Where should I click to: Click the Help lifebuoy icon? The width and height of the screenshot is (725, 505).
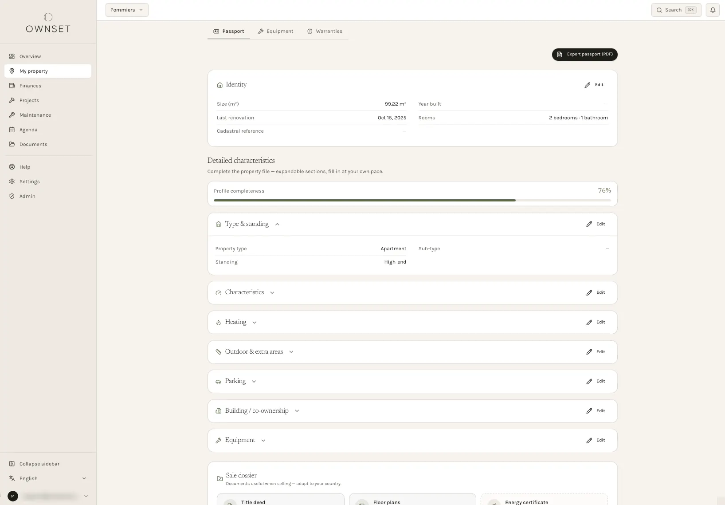tap(12, 167)
